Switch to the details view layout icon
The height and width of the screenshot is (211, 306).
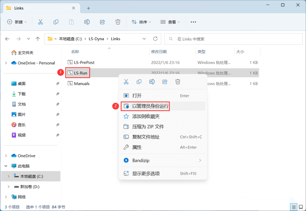click(x=294, y=207)
